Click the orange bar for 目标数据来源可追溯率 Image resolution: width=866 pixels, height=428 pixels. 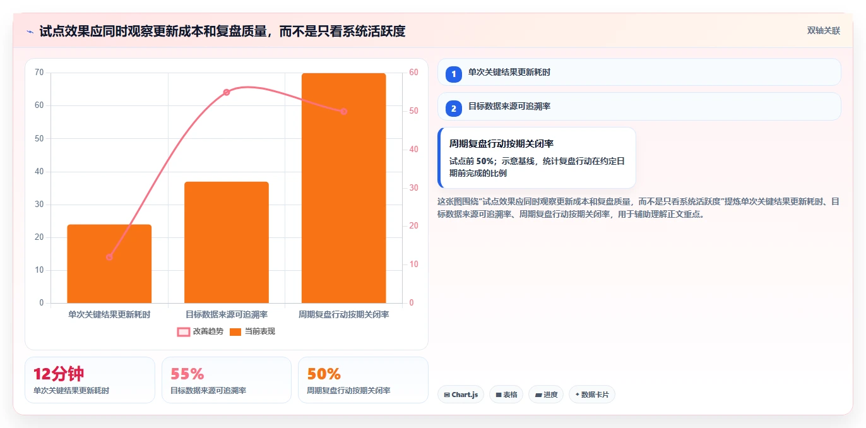(227, 242)
